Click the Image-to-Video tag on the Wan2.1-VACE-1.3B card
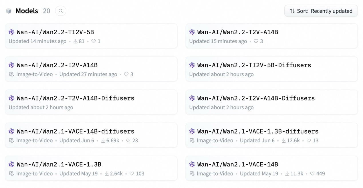The height and width of the screenshot is (188, 363). [x=34, y=174]
